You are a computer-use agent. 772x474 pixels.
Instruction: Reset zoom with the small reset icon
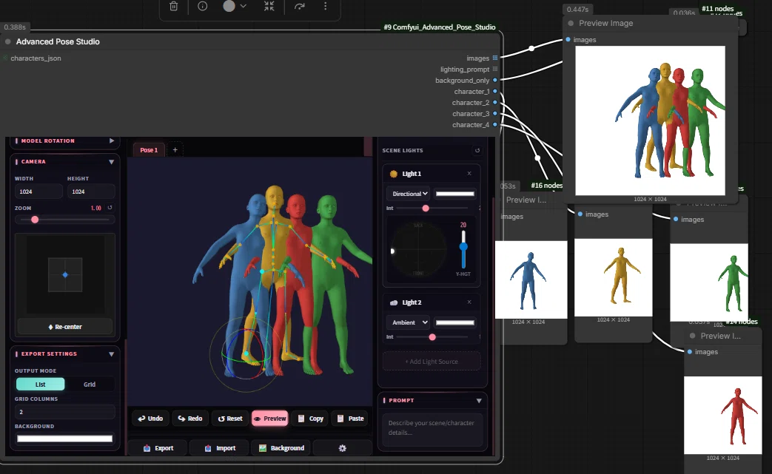point(110,208)
